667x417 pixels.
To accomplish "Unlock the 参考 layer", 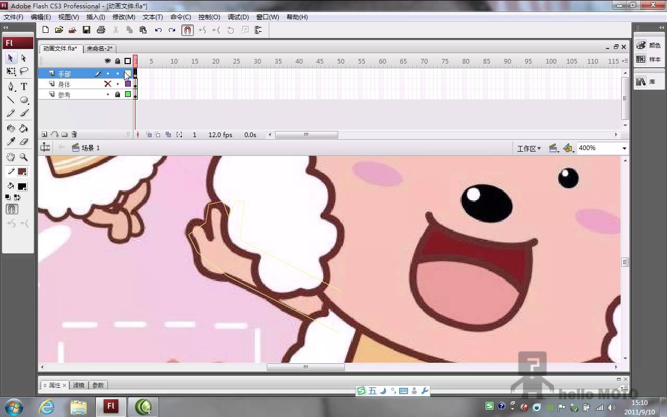I will pos(117,95).
